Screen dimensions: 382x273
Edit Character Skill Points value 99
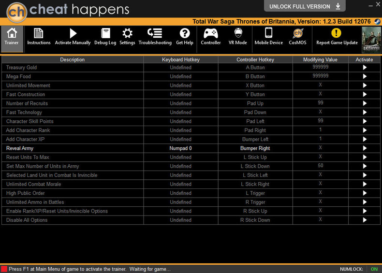click(x=321, y=121)
